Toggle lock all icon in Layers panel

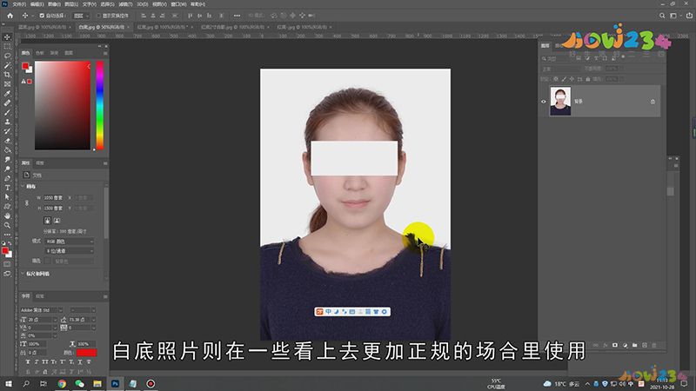(588, 79)
